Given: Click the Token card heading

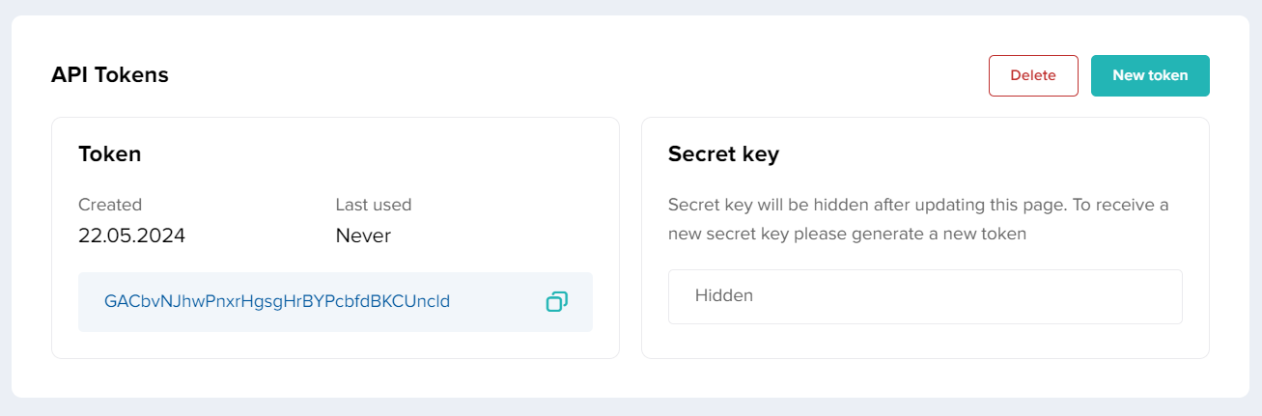Looking at the screenshot, I should [x=110, y=153].
